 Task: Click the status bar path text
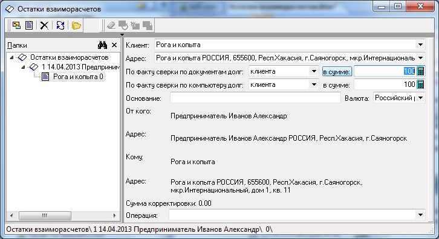tap(139, 229)
